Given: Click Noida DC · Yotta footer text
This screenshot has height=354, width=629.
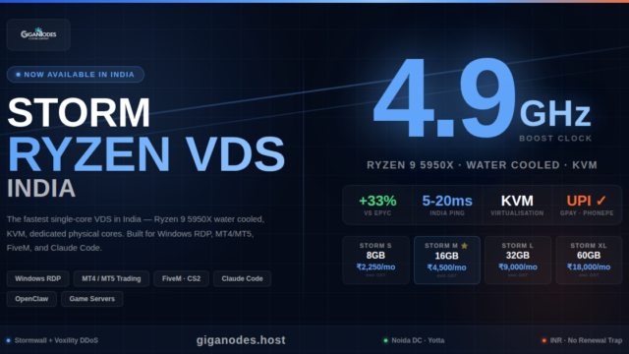Looking at the screenshot, I should [418, 340].
